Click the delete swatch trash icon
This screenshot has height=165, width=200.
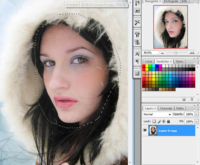coord(192,99)
